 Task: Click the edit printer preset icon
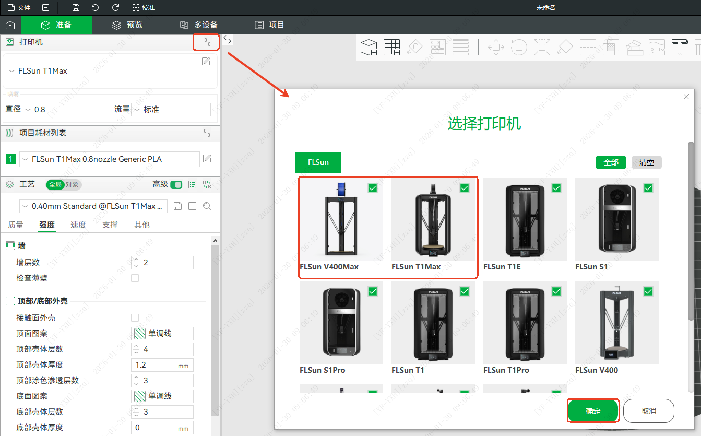(206, 62)
